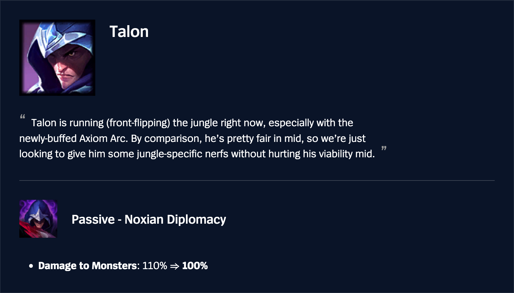Viewport: 514px width, 293px height.
Task: Click the new bold 100% value
Action: coord(195,266)
